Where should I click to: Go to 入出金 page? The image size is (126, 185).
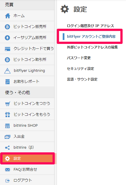pos(27,136)
